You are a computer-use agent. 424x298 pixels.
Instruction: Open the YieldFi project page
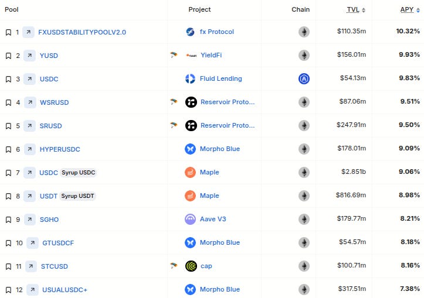(211, 55)
